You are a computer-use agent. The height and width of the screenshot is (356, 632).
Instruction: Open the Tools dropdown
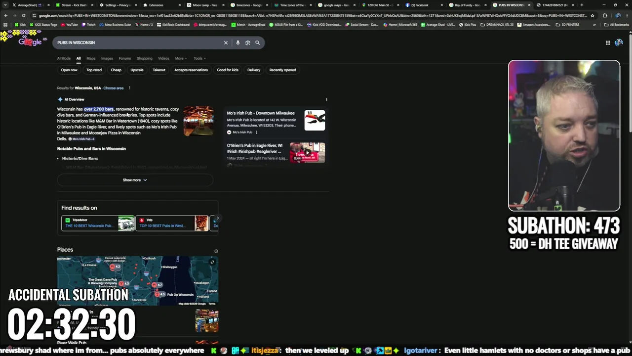tap(199, 58)
